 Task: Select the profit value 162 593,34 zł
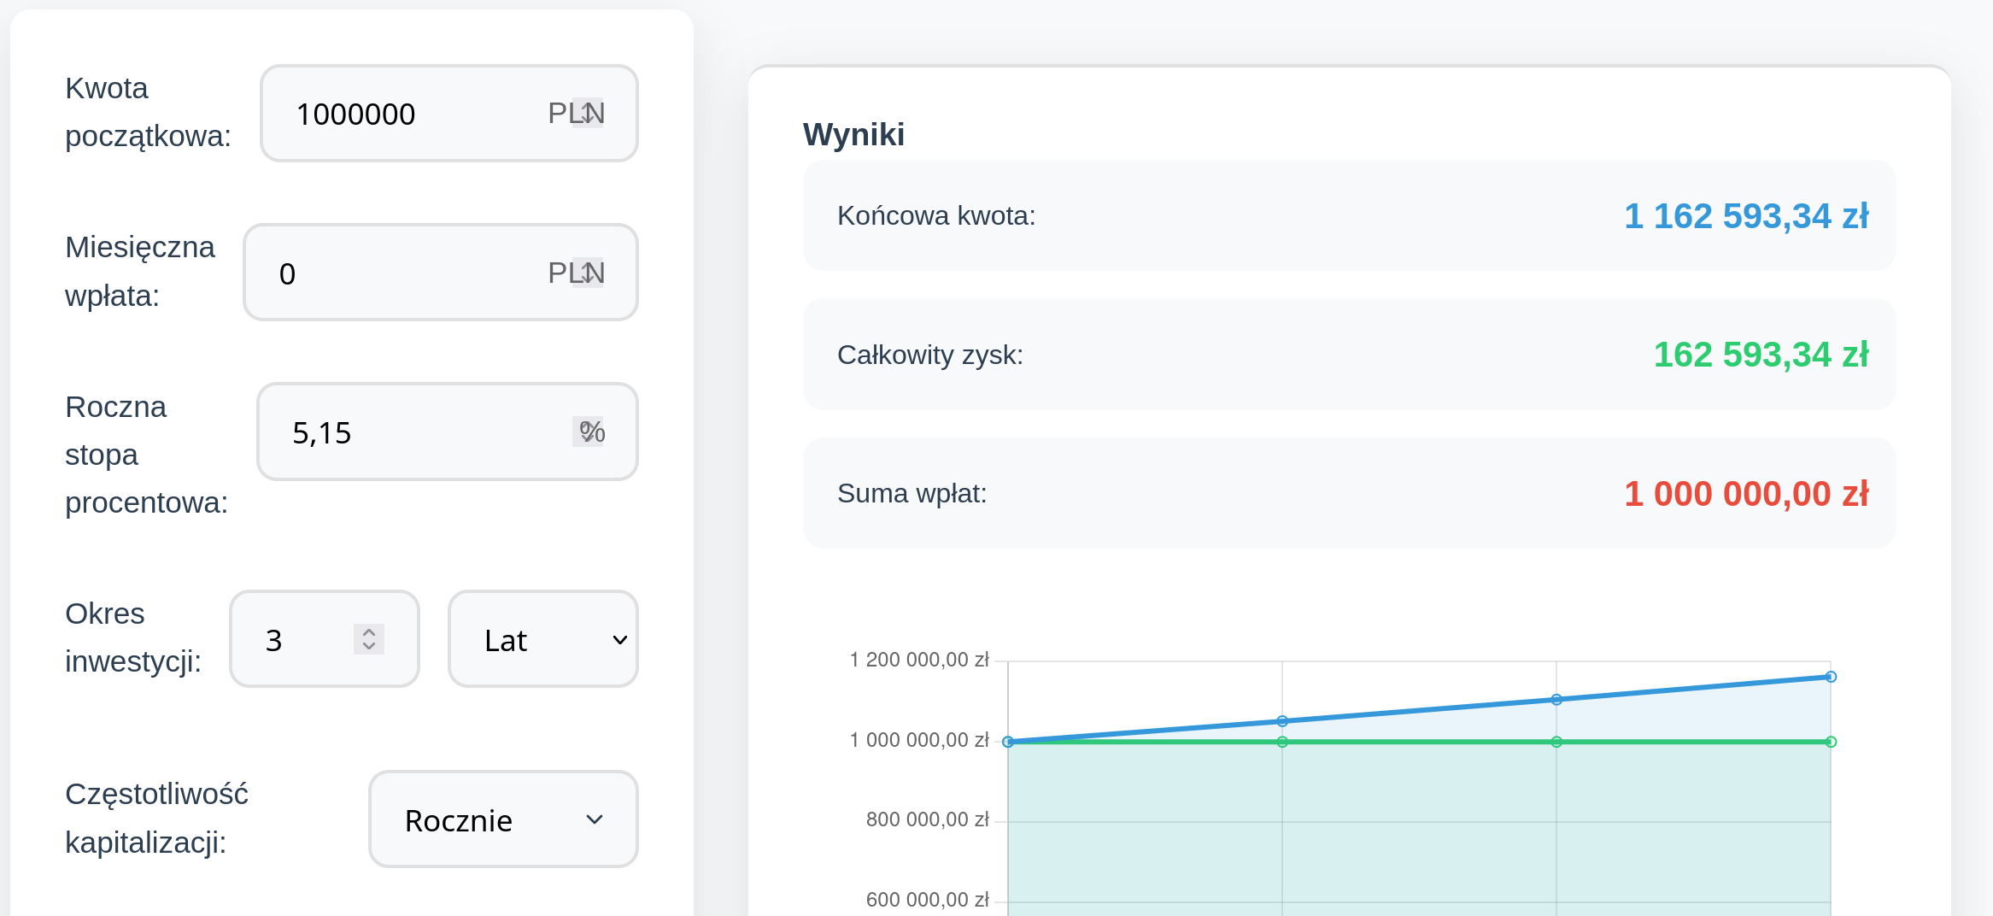1761,355
